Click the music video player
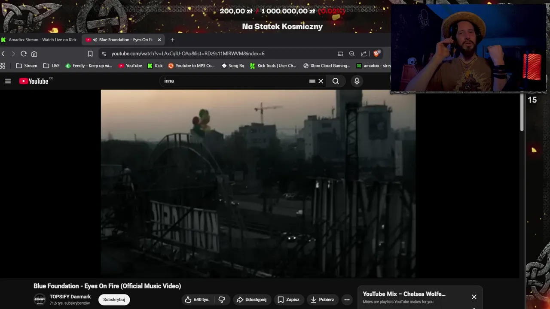 [x=258, y=184]
